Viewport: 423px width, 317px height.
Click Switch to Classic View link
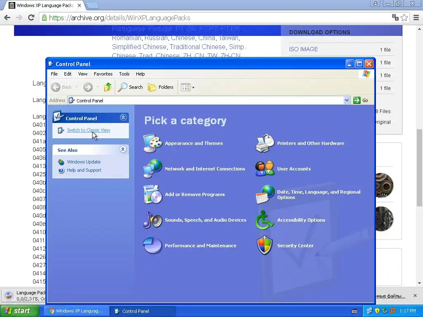88,130
